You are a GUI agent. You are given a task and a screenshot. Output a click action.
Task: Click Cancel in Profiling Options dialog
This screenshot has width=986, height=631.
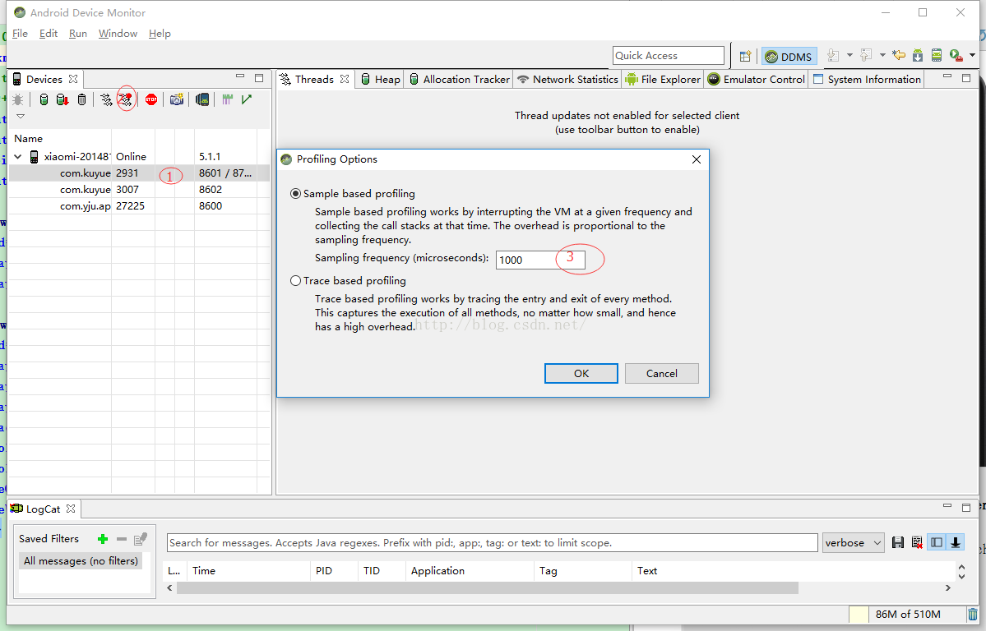click(661, 373)
